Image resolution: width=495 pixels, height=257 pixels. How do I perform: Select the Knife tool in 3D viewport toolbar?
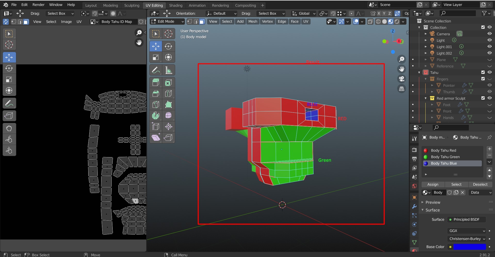(156, 105)
